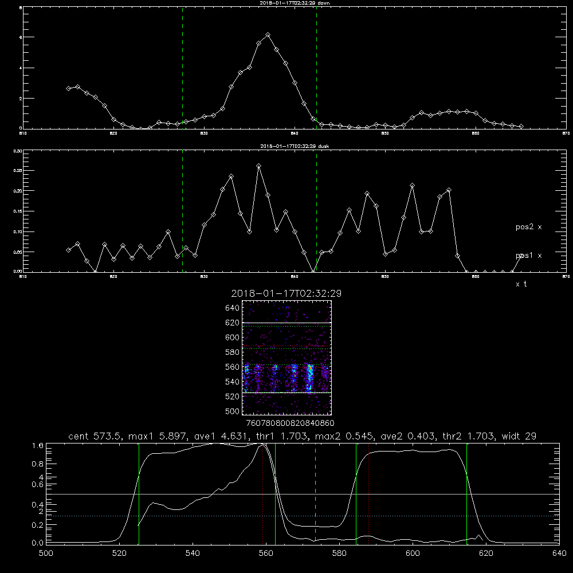Click the bottom plot x-axis label 600

(x=413, y=554)
